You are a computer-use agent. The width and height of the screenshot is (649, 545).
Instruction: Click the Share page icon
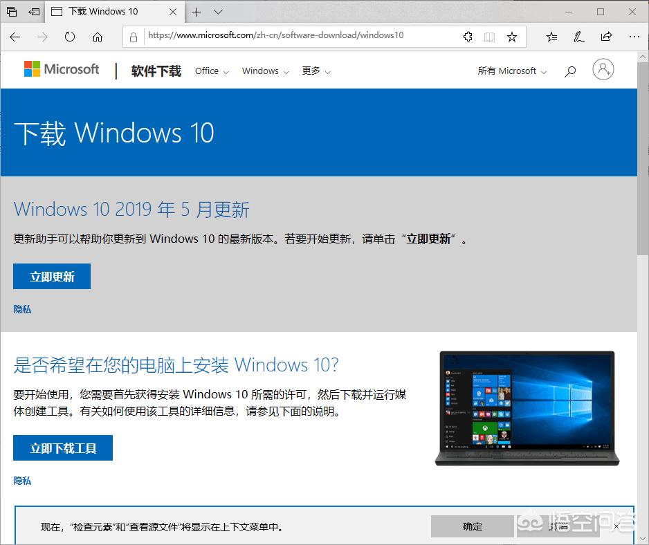[x=606, y=37]
